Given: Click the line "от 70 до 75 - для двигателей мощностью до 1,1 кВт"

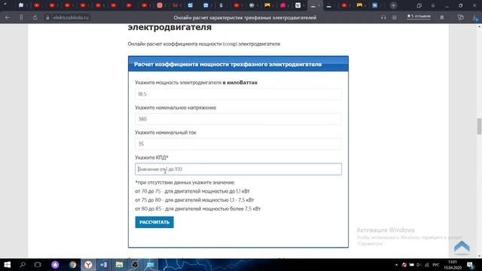Looking at the screenshot, I should (192, 191).
